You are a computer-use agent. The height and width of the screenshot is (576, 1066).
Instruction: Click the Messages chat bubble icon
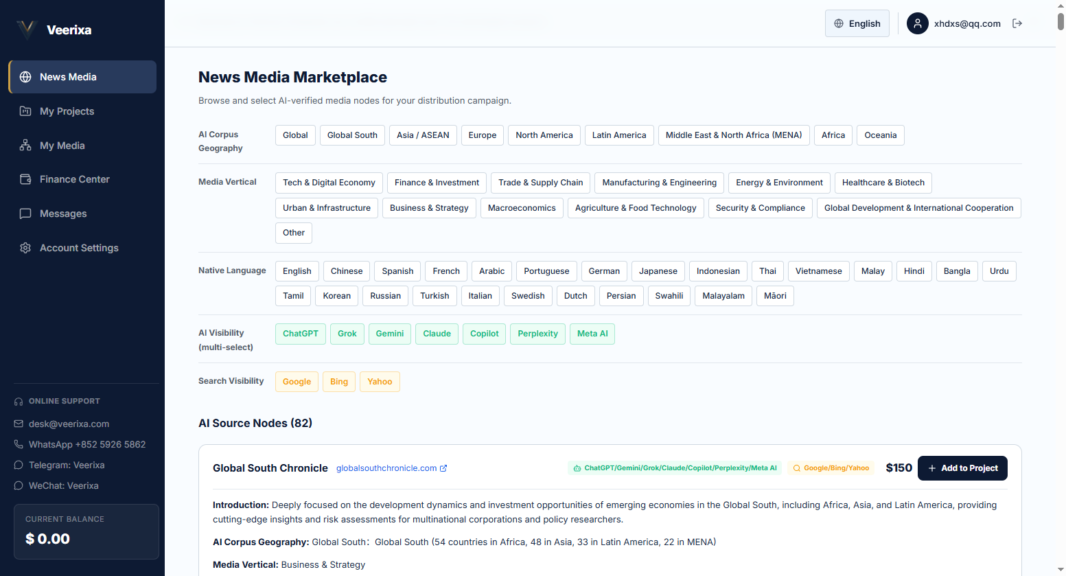pyautogui.click(x=25, y=214)
